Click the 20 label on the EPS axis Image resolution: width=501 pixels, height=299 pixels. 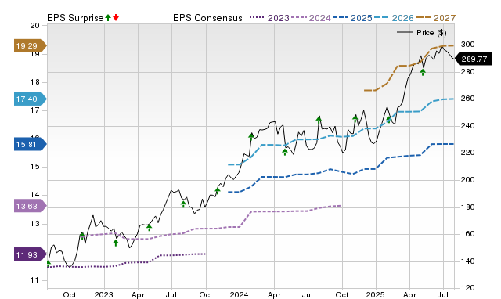(x=34, y=26)
